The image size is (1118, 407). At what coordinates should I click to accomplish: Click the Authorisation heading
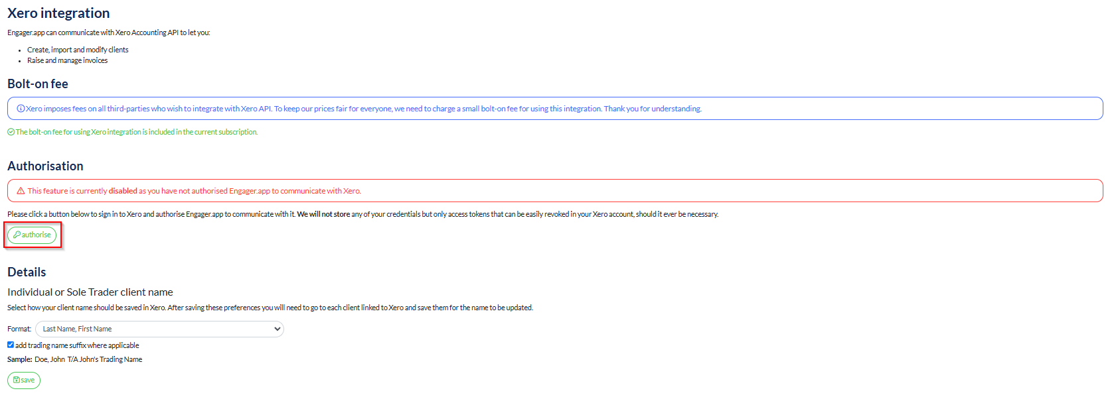[x=45, y=166]
